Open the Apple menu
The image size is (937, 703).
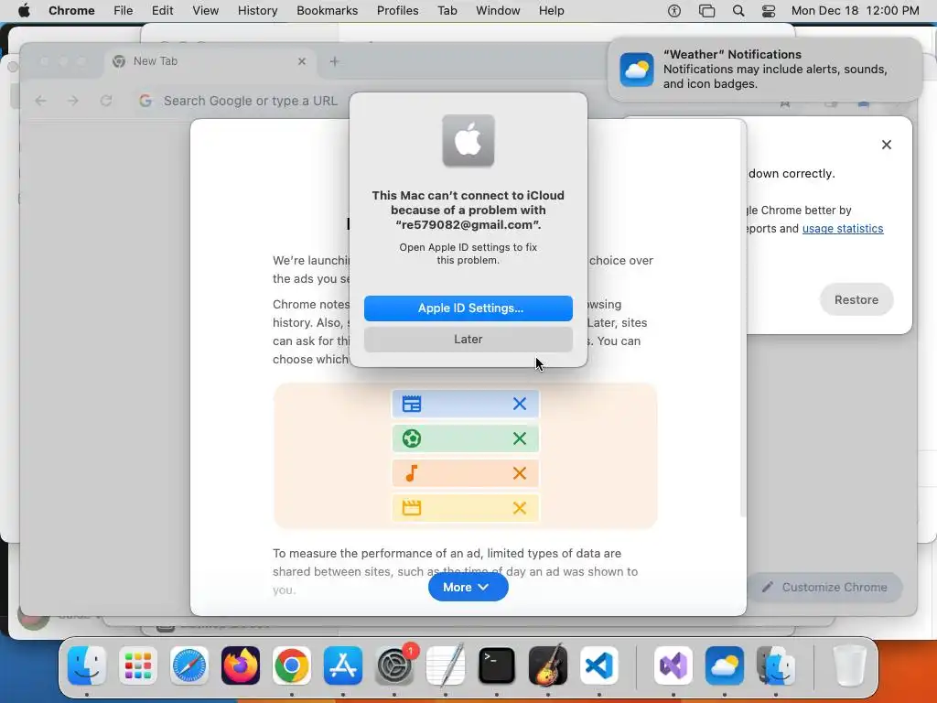coord(24,11)
